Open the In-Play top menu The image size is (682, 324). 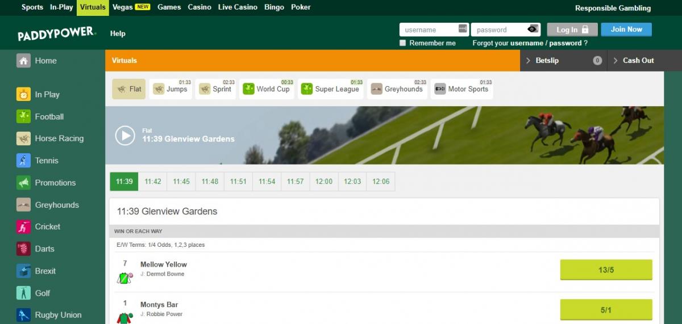[x=61, y=7]
